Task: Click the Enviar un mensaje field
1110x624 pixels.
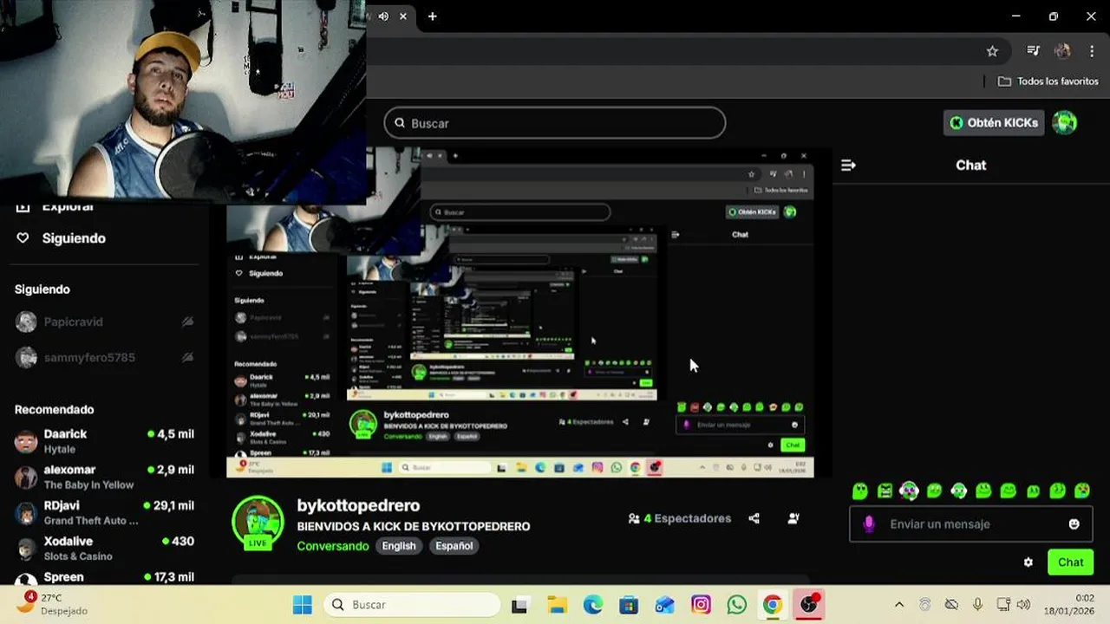Action: 970,524
